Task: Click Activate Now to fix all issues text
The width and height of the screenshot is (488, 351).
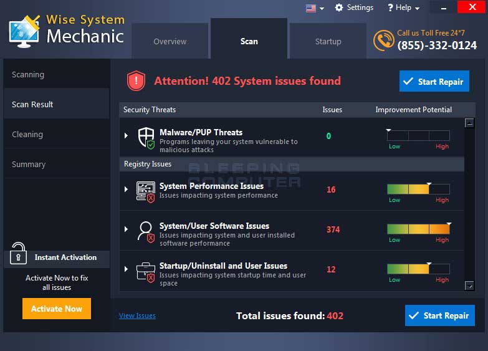Action: tap(57, 282)
